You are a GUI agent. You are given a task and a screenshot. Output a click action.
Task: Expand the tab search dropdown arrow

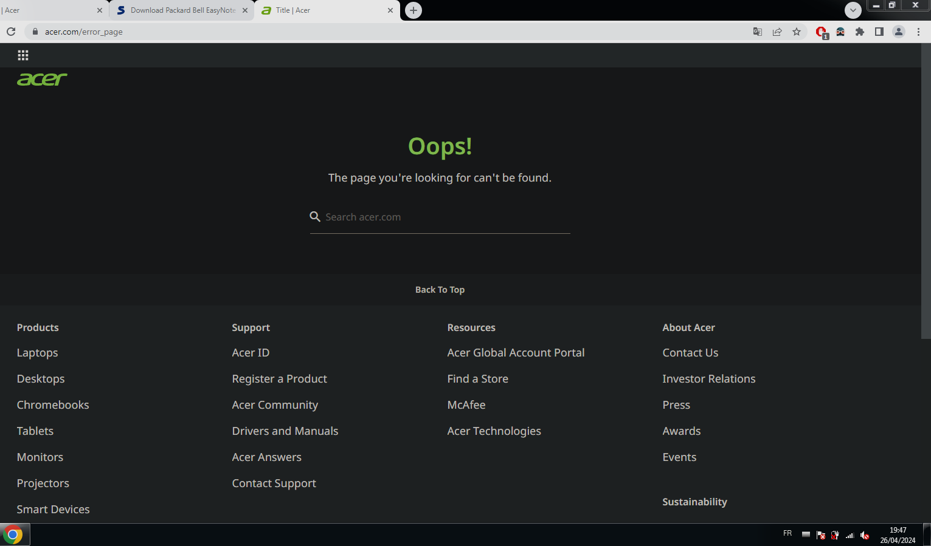(x=853, y=10)
